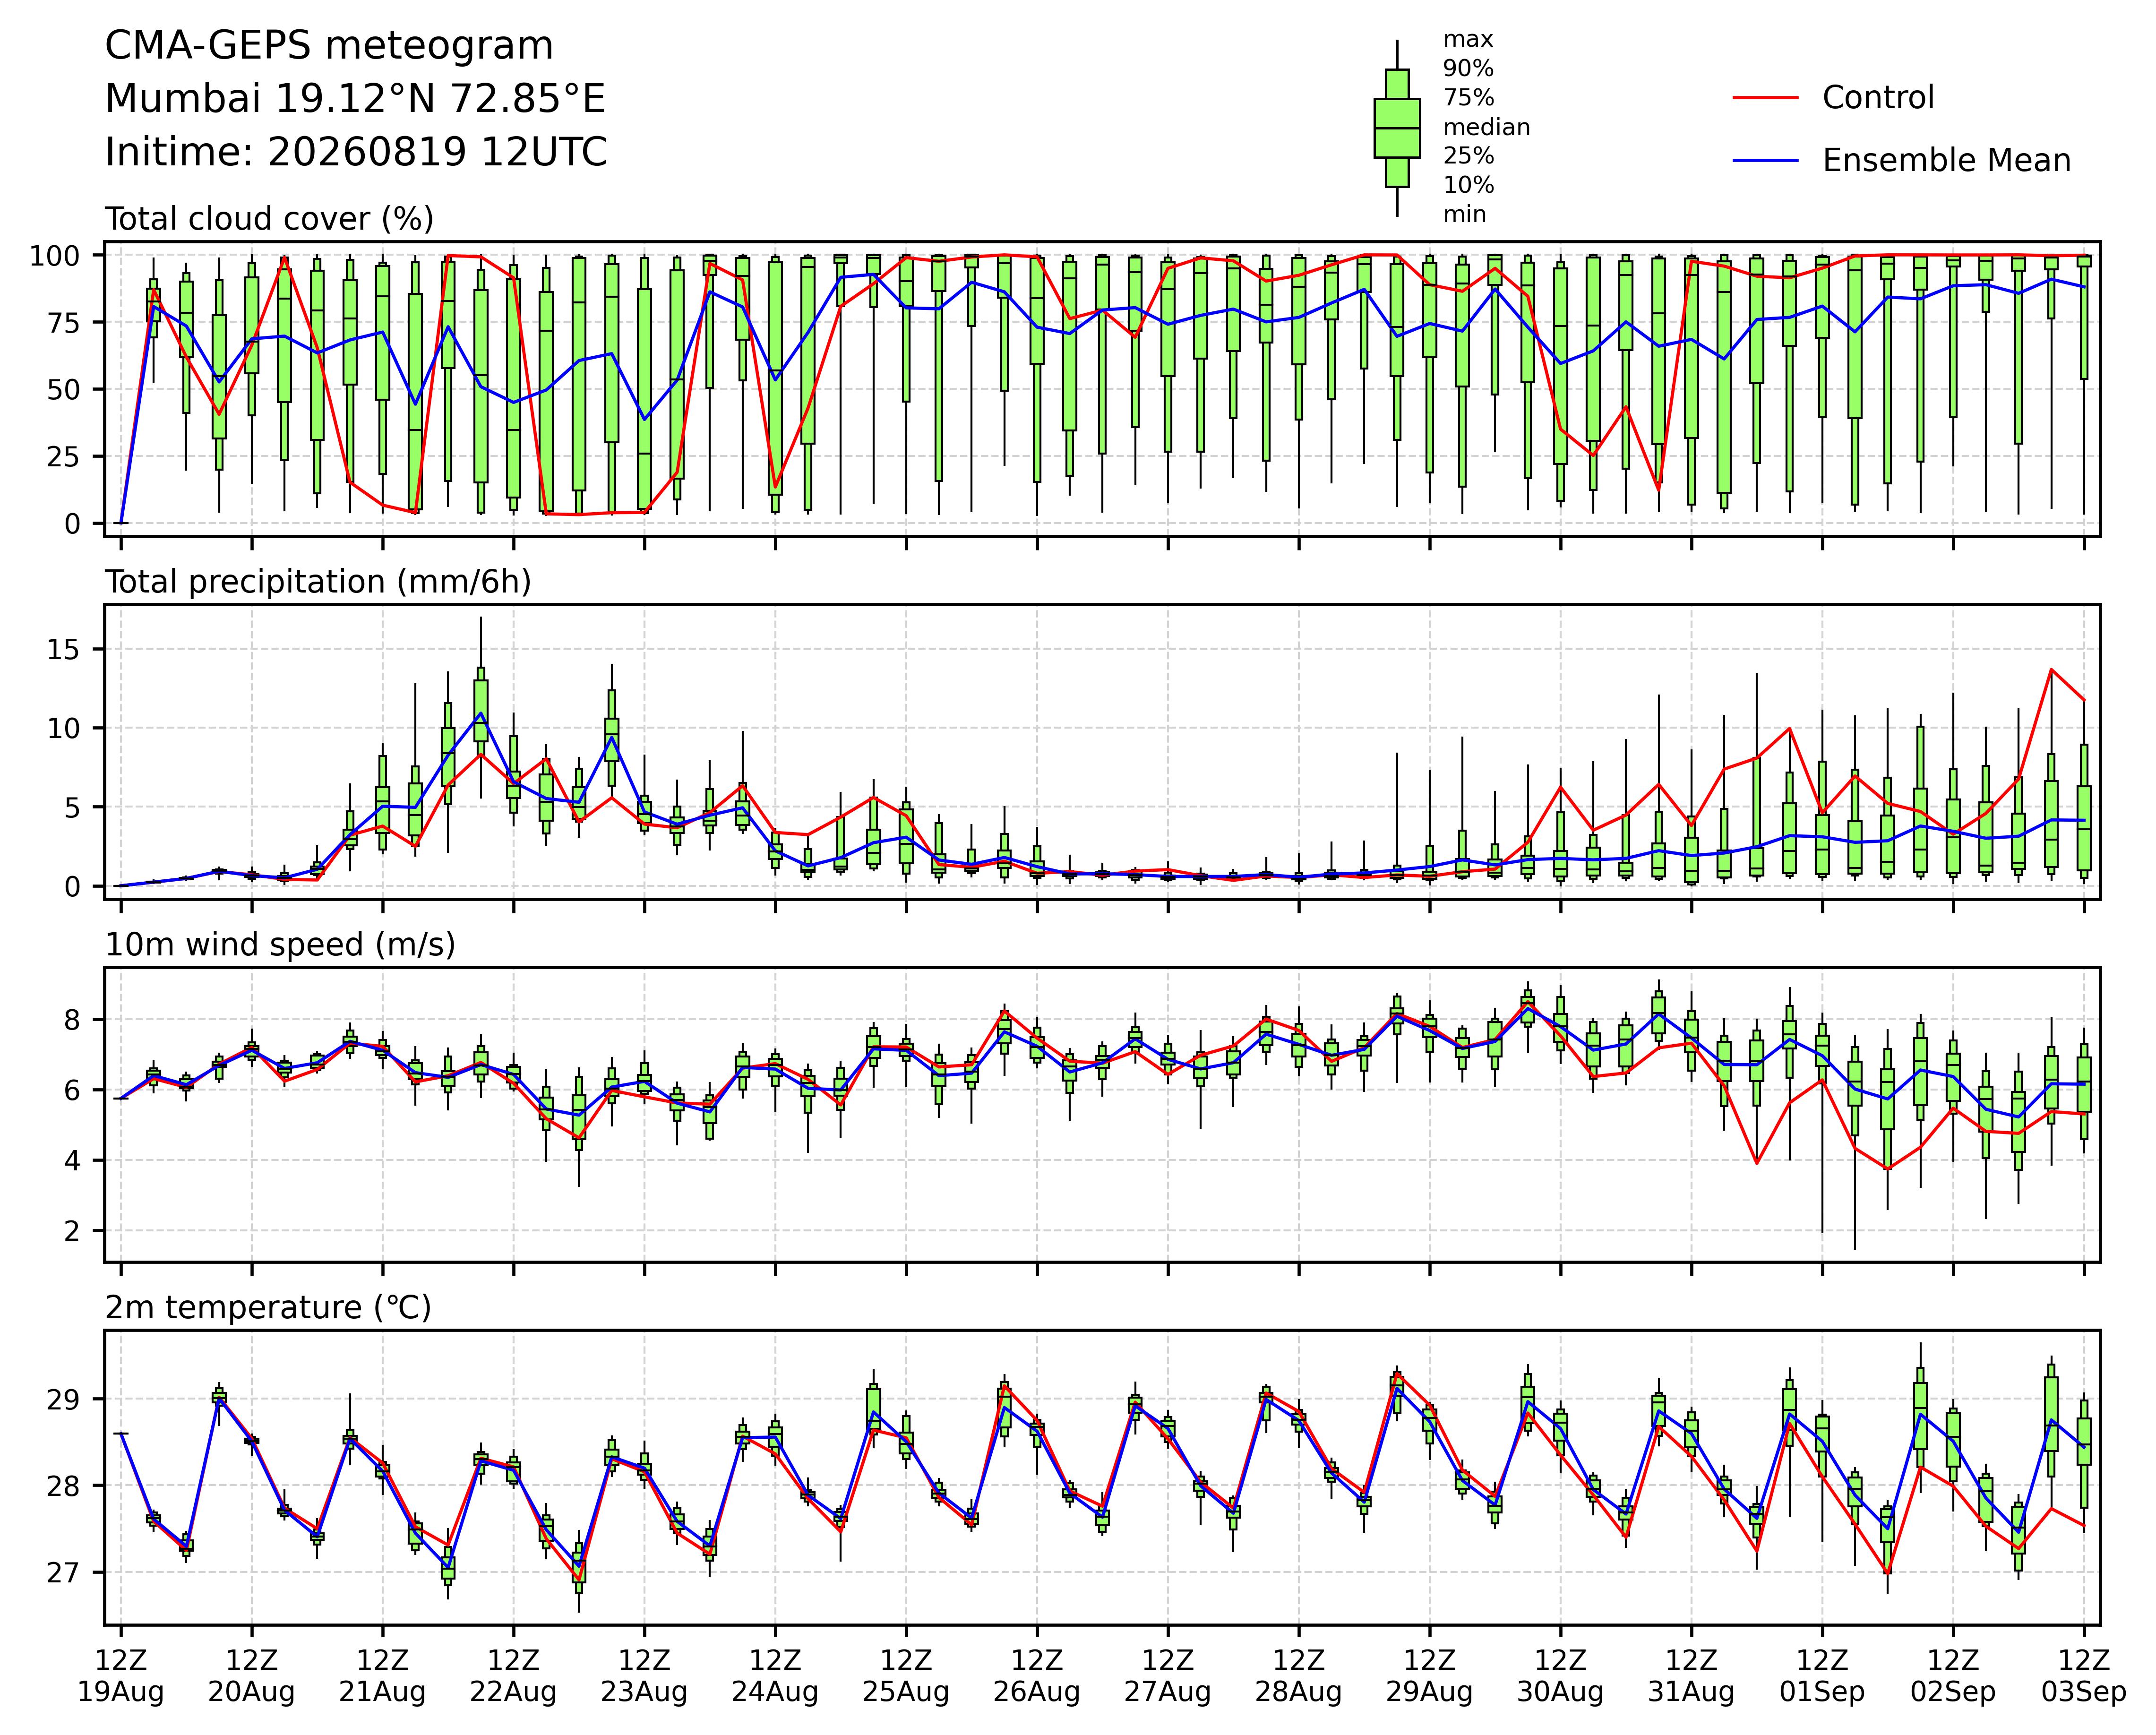The height and width of the screenshot is (1735, 2156).
Task: Click the 12Z 01Sep x-axis tick label
Action: 1822,1676
